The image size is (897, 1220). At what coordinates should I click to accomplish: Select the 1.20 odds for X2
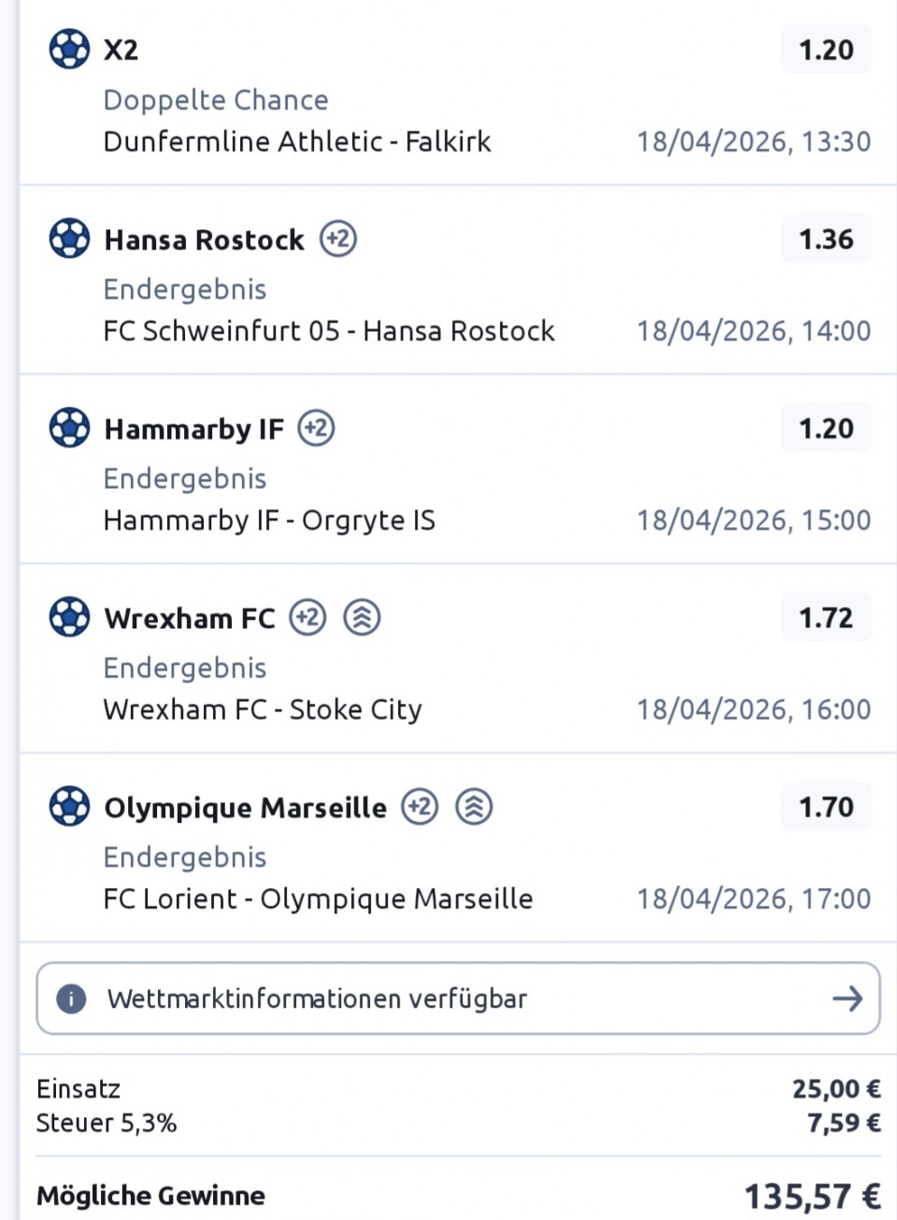[826, 50]
